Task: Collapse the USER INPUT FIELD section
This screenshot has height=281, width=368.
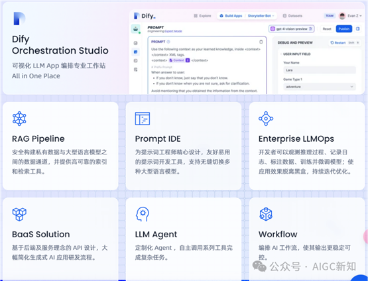Action: coord(281,54)
